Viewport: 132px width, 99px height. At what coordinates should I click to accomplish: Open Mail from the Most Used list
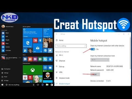point(5,37)
